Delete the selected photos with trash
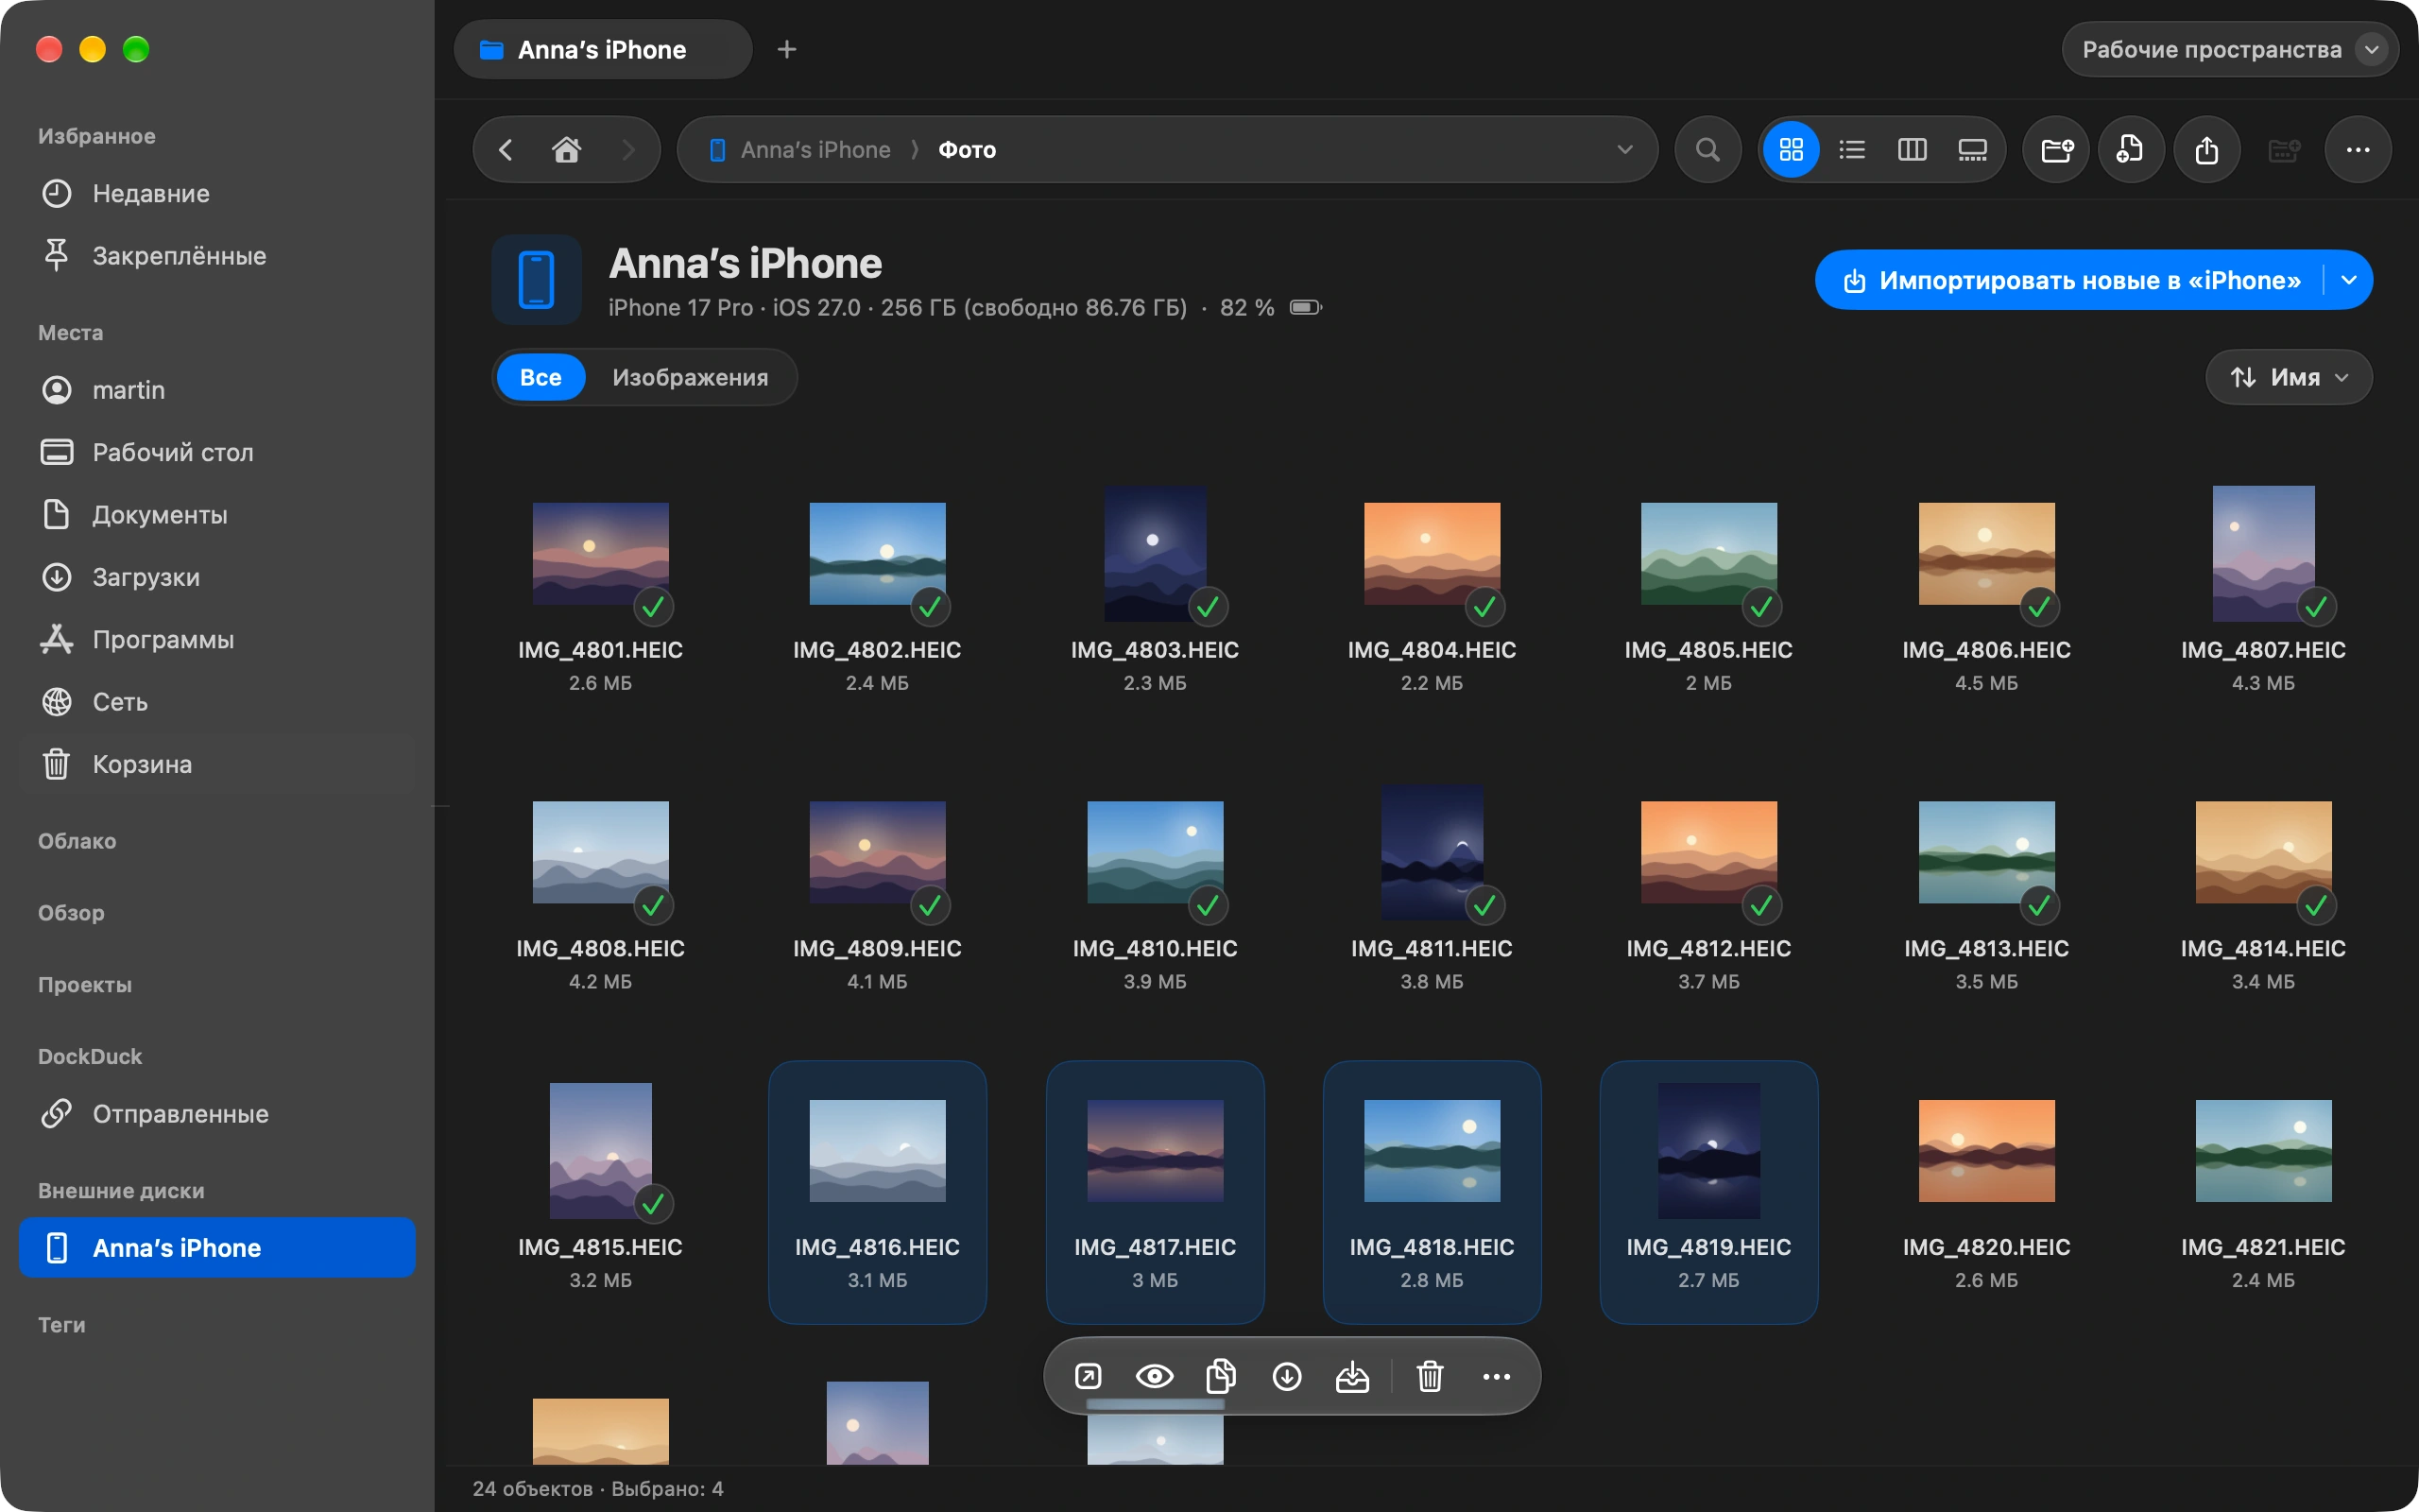The height and width of the screenshot is (1512, 2419). 1431,1377
